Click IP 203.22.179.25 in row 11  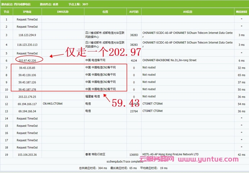27,96
